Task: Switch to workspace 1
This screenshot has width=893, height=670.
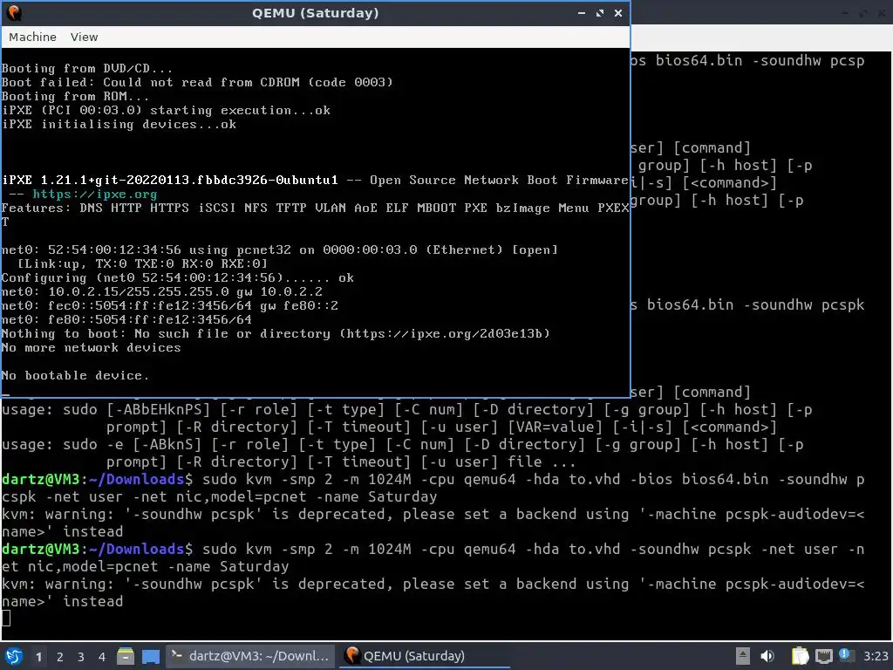Action: tap(38, 657)
